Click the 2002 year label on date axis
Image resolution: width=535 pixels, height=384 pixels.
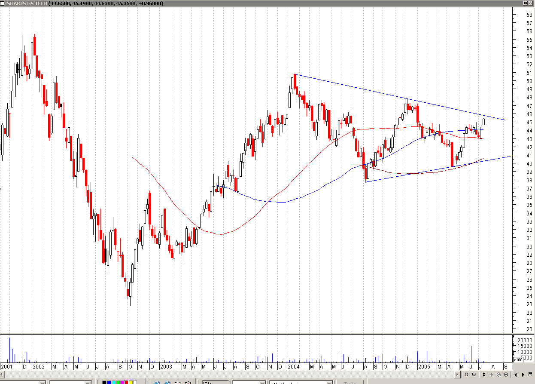pos(39,367)
